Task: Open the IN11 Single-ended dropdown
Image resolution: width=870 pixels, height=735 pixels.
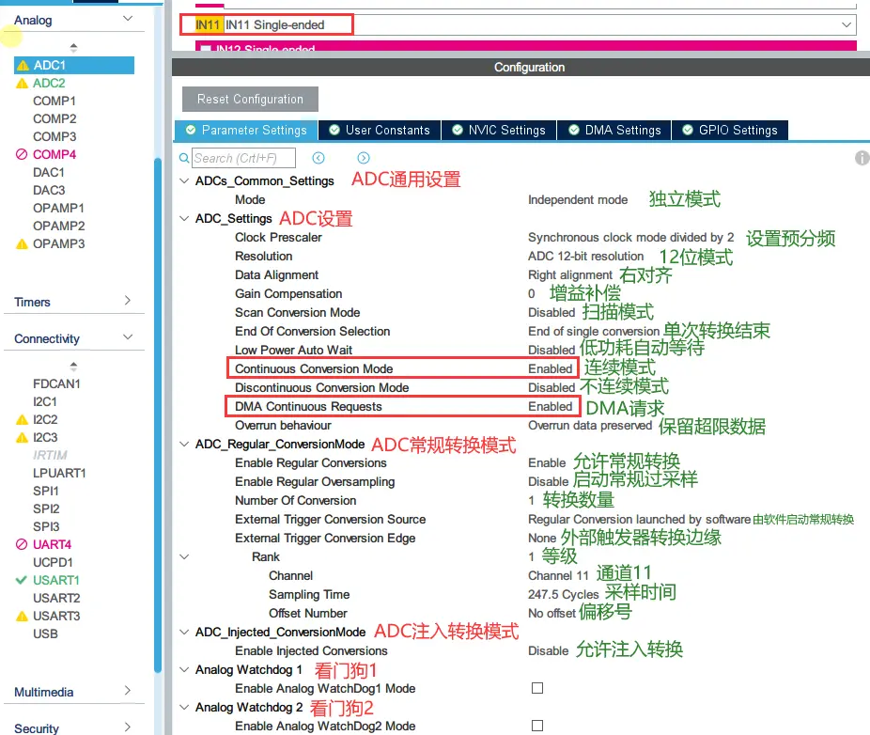Action: click(x=847, y=24)
